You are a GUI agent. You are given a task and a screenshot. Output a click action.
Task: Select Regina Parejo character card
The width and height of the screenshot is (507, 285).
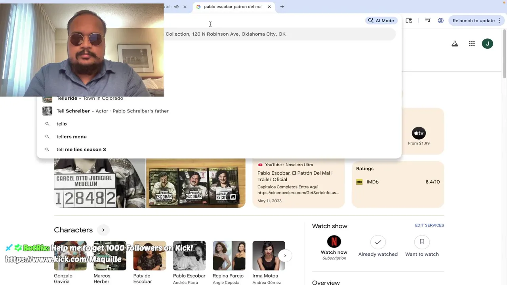pos(229,262)
